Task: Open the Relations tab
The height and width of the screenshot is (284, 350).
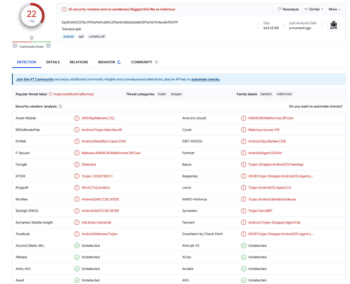Action: pos(79,62)
